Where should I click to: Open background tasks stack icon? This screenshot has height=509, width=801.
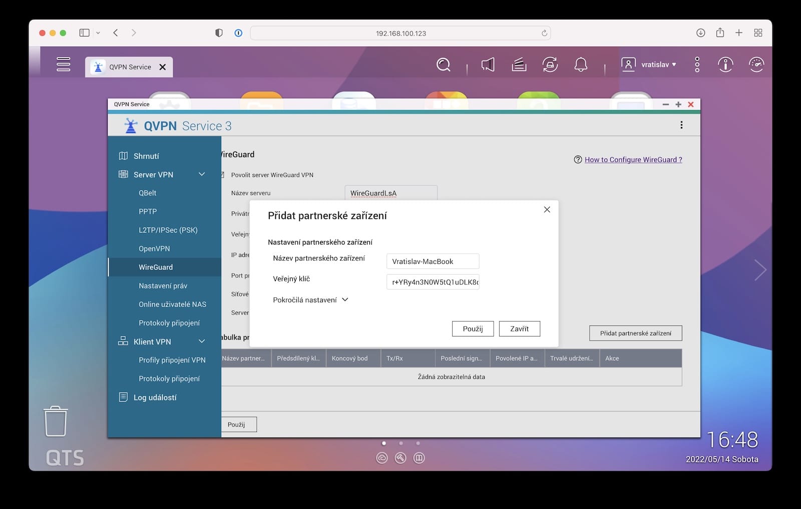(519, 64)
